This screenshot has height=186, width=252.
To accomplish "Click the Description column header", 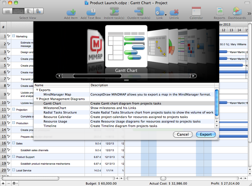I will pos(152,85).
